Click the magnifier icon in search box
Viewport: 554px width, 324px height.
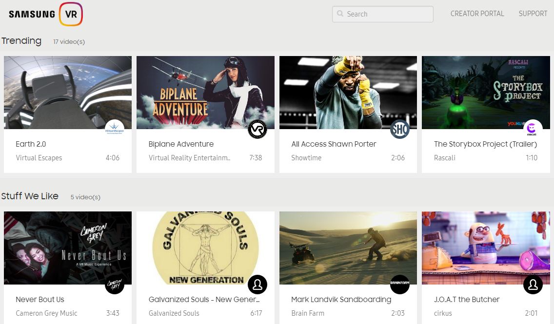tap(340, 14)
